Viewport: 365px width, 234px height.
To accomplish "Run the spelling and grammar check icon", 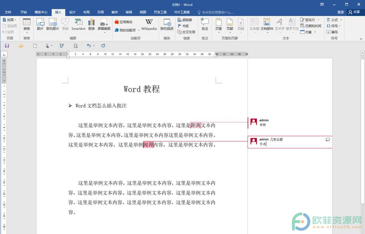I will pyautogui.click(x=61, y=46).
